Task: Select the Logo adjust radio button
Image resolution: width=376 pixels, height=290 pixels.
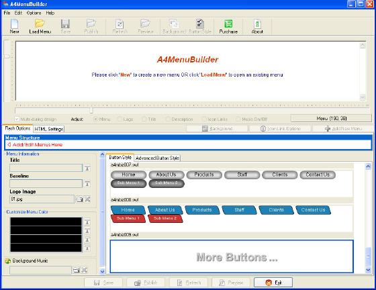Action: pos(120,119)
